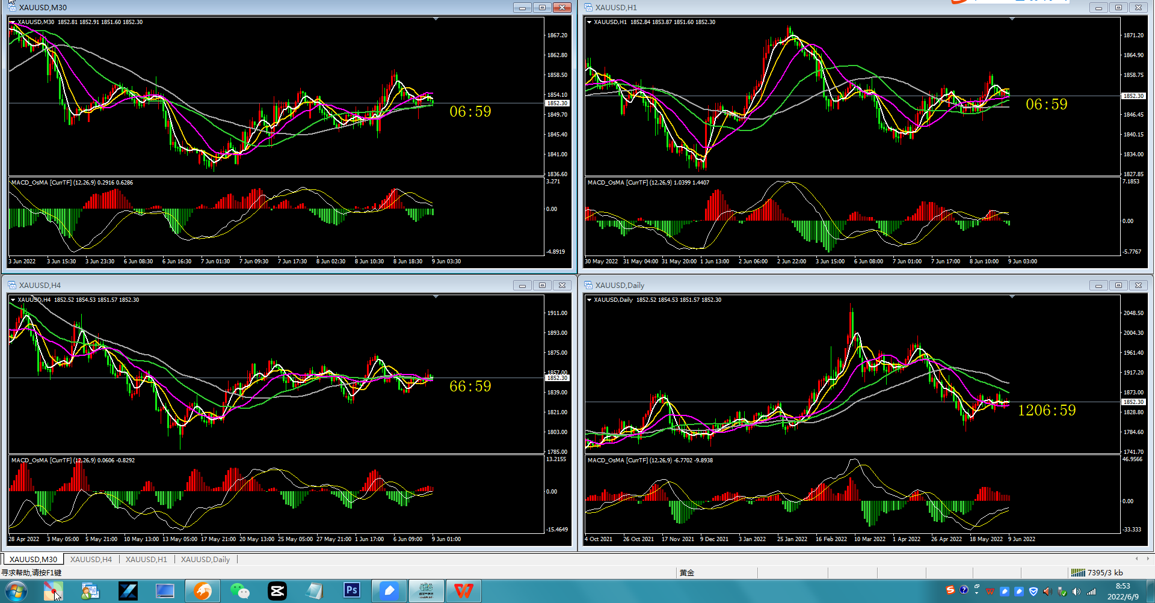Click the Safely Remove Hardware tray icon
Screen dimensions: 1155x603
1062,592
